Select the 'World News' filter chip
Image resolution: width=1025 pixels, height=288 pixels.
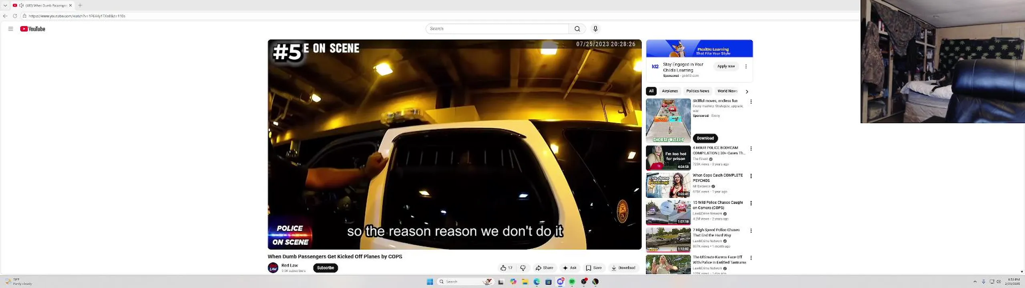click(x=728, y=91)
